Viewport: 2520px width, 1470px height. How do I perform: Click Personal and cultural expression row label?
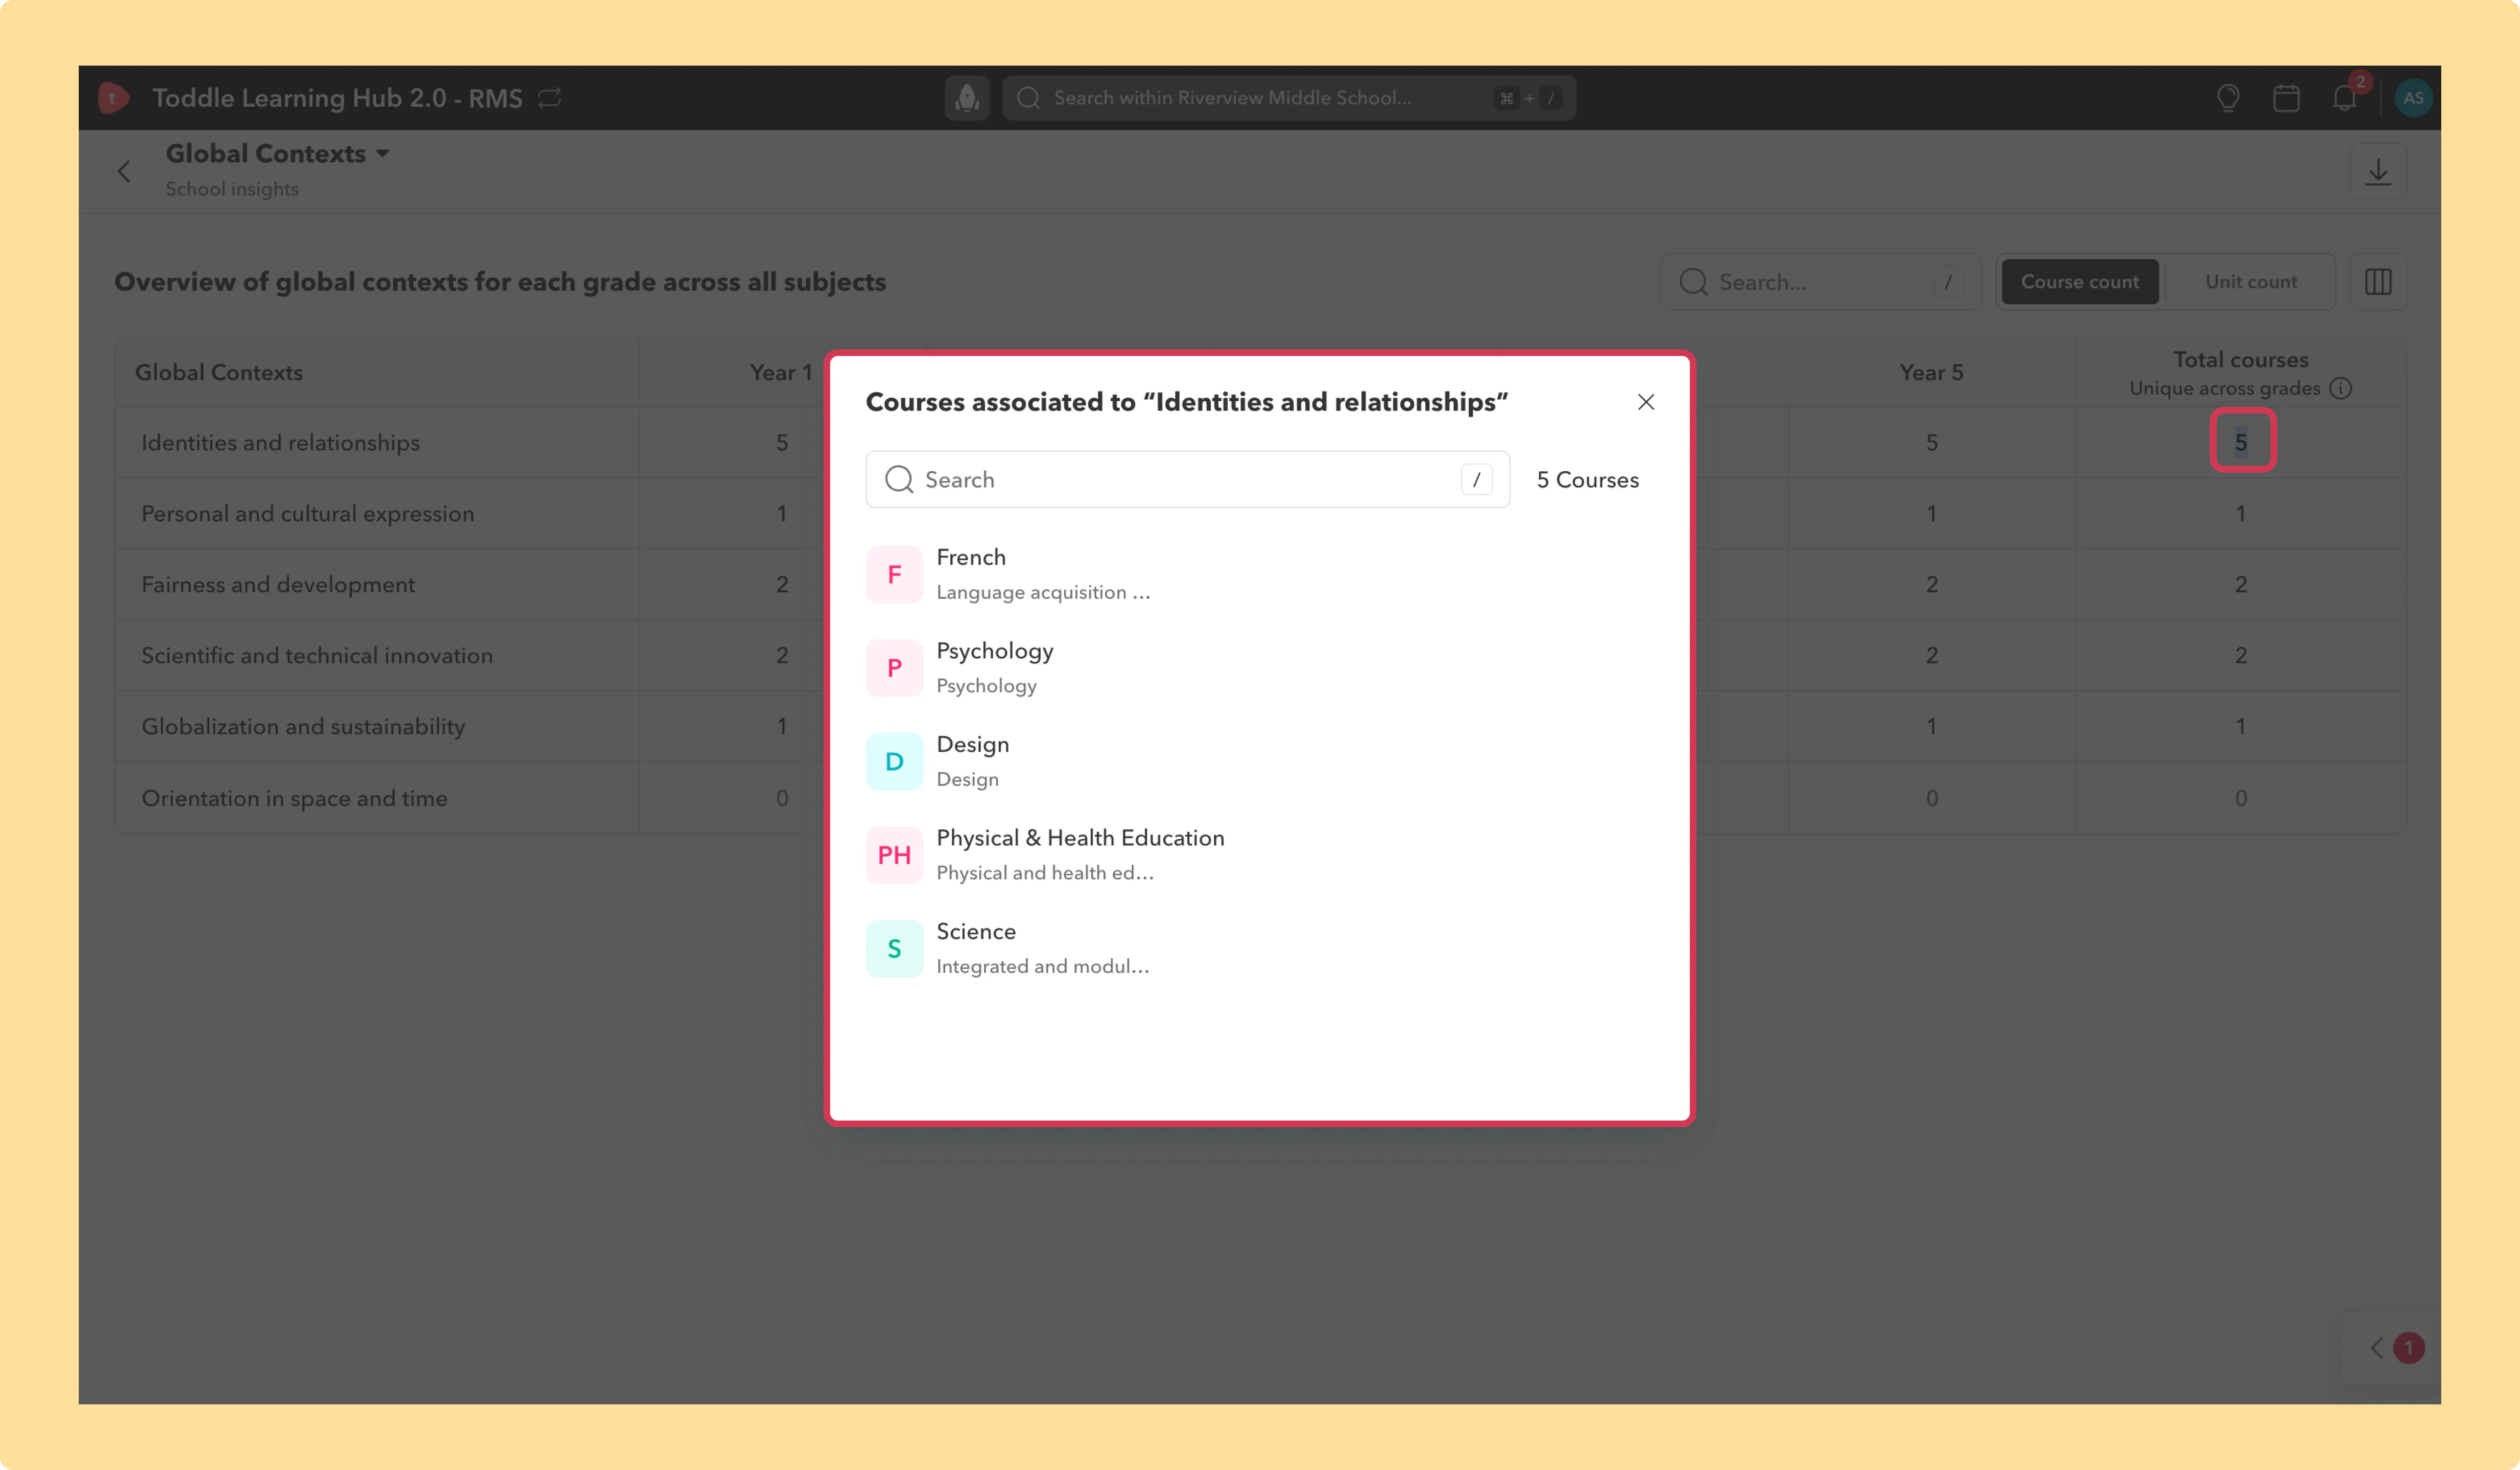[308, 514]
